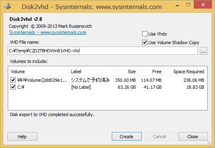Screen dimensions: 215x148
Task: Sort by the Free column header
Action: (151, 72)
